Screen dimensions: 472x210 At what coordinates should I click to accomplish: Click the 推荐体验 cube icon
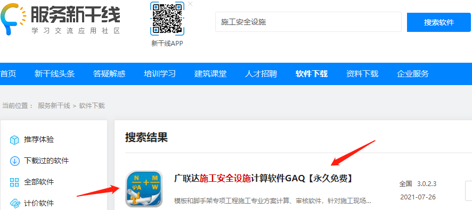(14, 140)
